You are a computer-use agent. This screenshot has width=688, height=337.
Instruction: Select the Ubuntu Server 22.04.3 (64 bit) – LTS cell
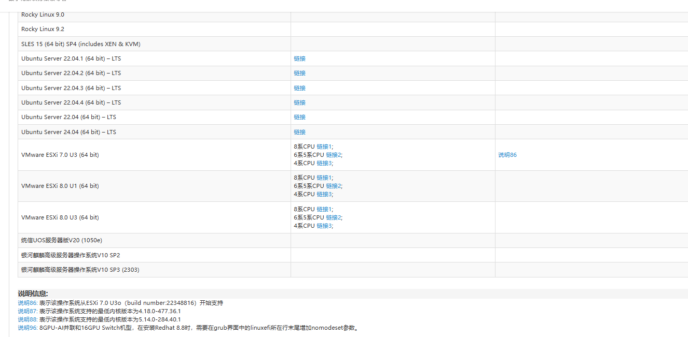pyautogui.click(x=154, y=88)
